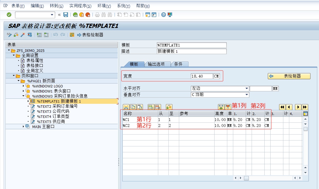The height and width of the screenshot is (189, 319).
Task: Click the horizontal scrollbar thumb under table
Action: click(x=246, y=178)
